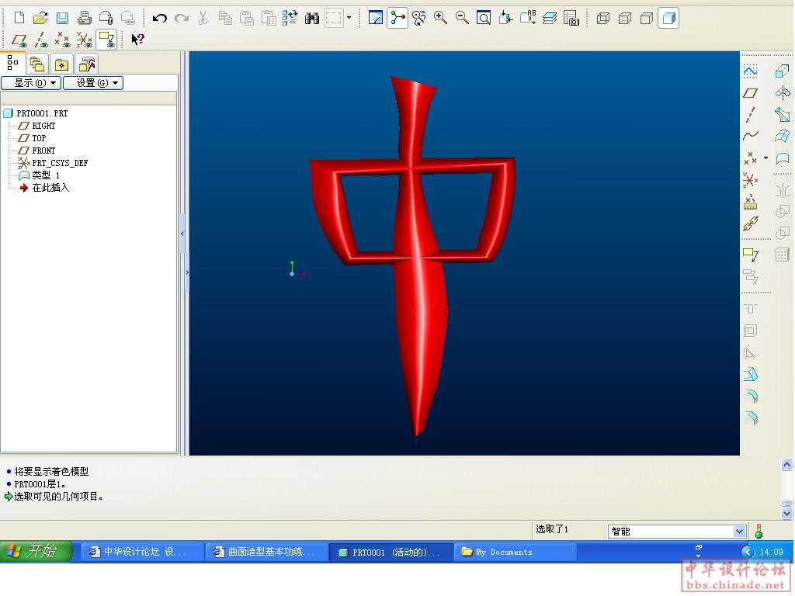Toggle datum axes visibility
This screenshot has width=795, height=596.
pos(41,40)
